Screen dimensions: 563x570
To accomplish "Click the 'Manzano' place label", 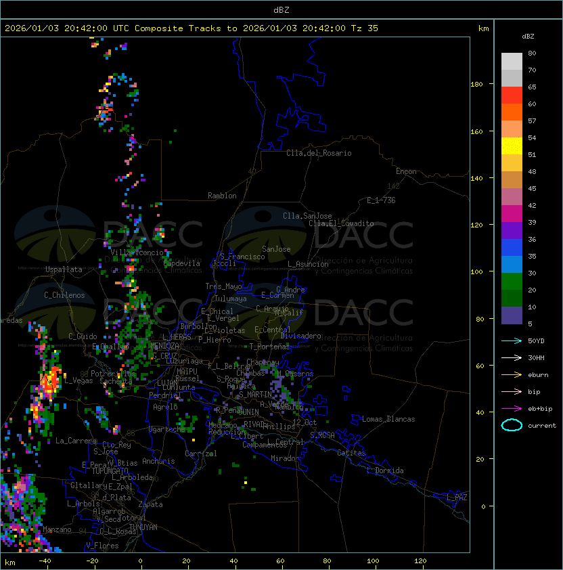I will click(57, 529).
